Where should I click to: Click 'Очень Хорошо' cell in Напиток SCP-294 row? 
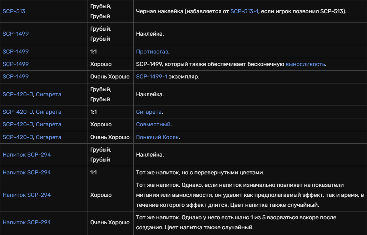point(110,223)
